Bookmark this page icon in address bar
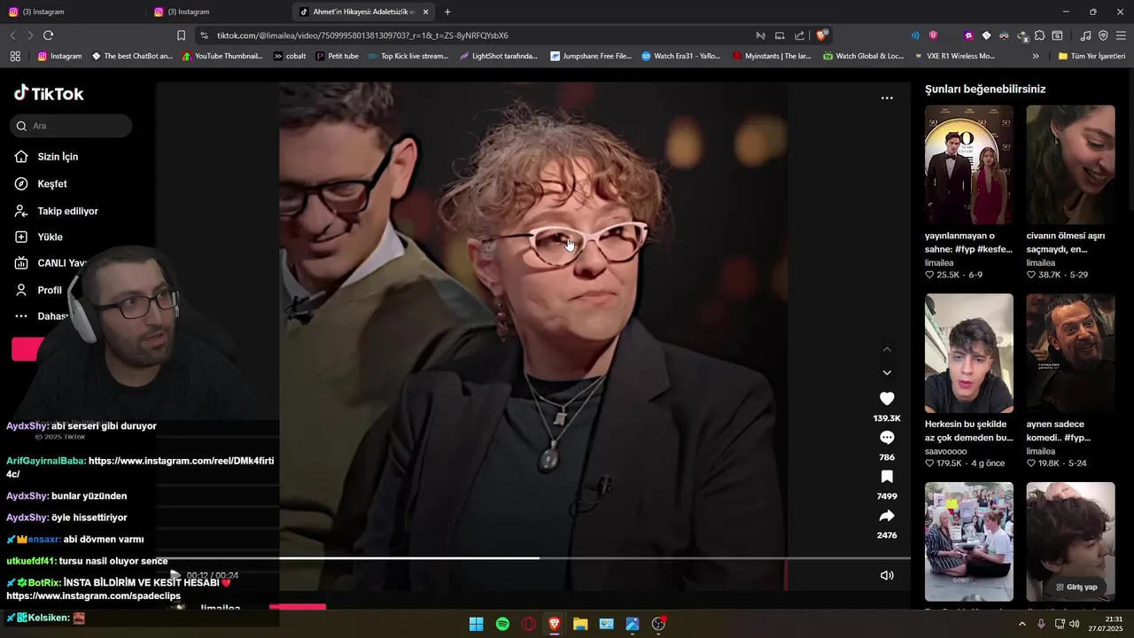The height and width of the screenshot is (638, 1134). (x=181, y=35)
